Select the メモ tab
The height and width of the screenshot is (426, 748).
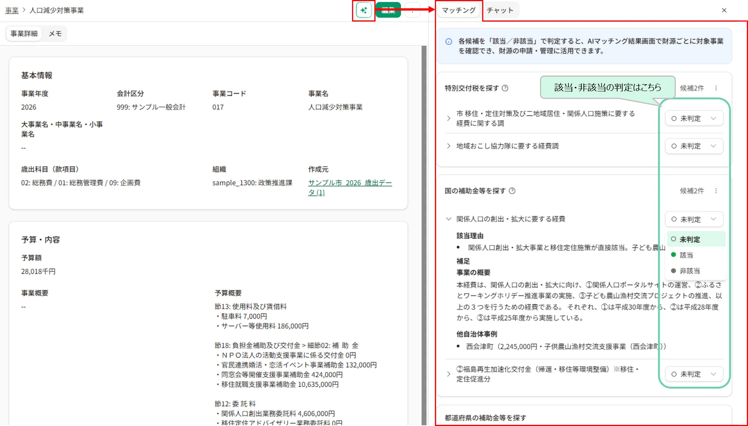(x=55, y=34)
